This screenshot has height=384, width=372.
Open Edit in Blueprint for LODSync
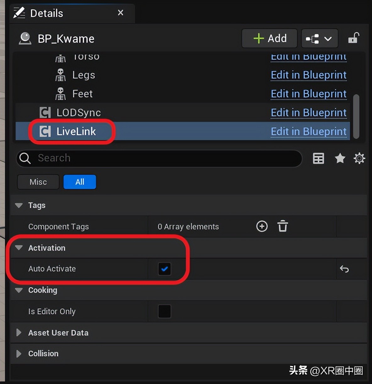(x=309, y=112)
